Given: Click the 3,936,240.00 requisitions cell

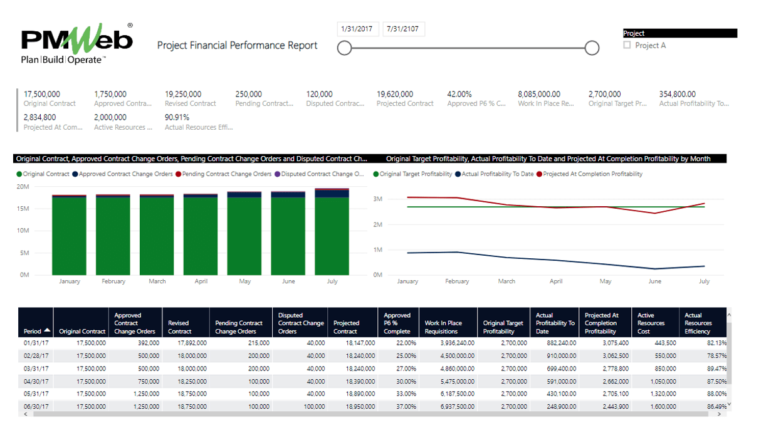Looking at the screenshot, I should (449, 343).
